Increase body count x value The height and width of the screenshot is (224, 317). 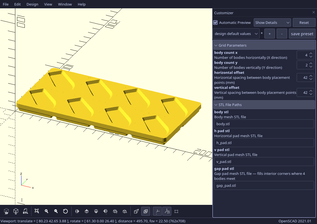coord(311,53)
